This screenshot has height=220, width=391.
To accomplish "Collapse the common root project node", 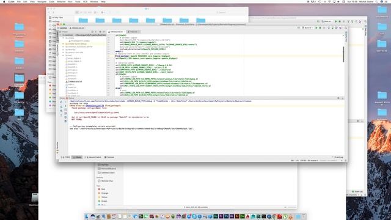I will (x=60, y=35).
